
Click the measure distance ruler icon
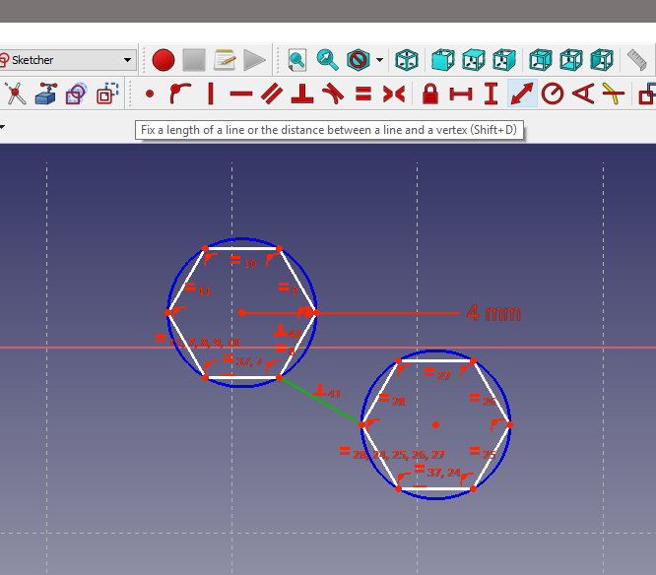[x=637, y=60]
